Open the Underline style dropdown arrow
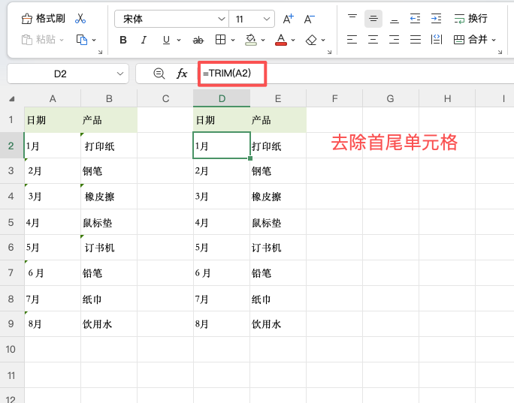 pos(179,40)
